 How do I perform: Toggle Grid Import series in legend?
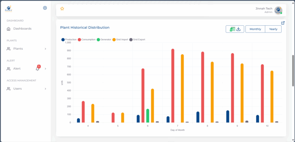[x=120, y=39]
